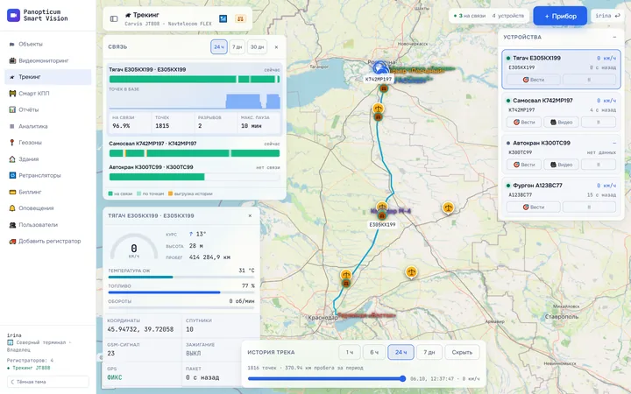Close the Связь panel
Viewport: 631px width, 394px height.
(276, 47)
